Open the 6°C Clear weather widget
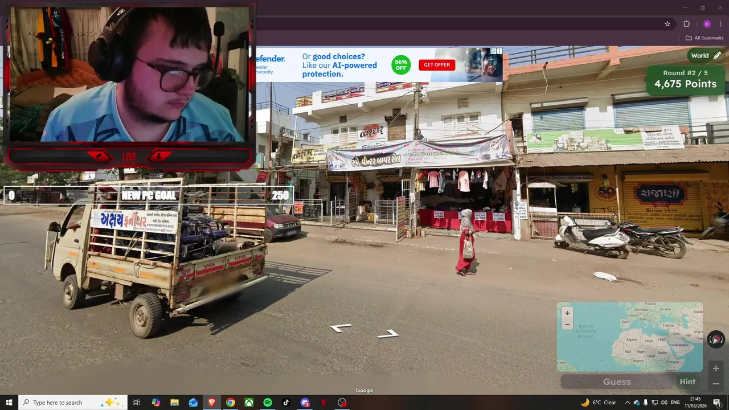This screenshot has height=410, width=729. [x=599, y=403]
